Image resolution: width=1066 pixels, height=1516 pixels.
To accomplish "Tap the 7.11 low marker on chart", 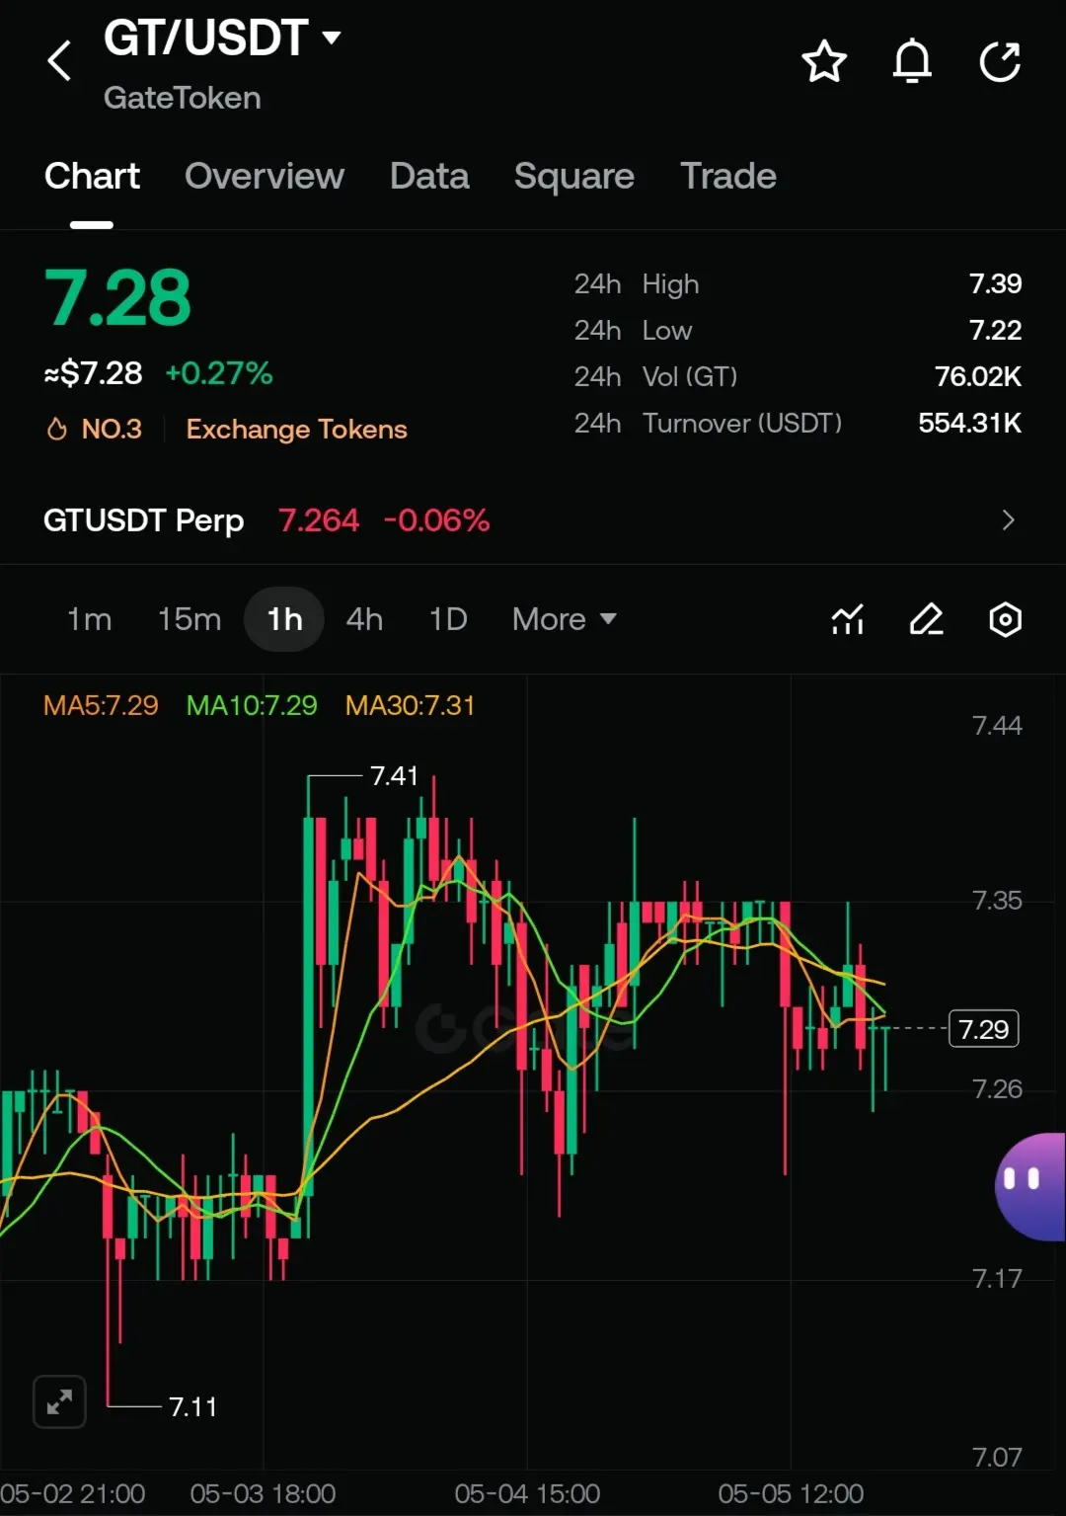I will click(x=192, y=1406).
